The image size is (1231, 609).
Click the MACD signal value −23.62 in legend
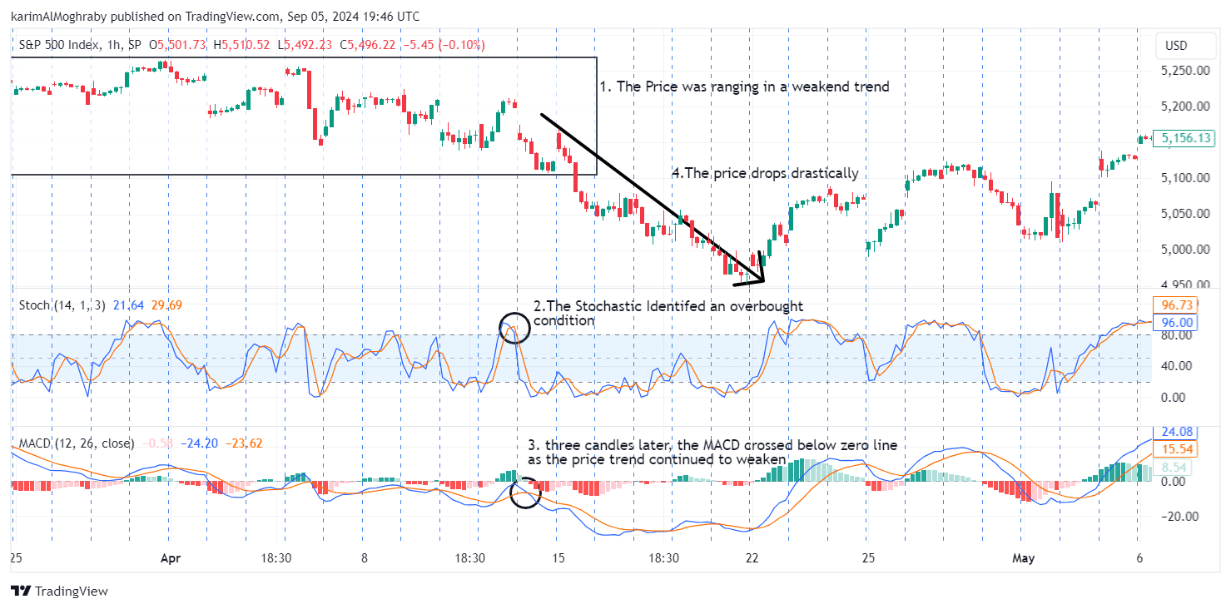click(244, 443)
